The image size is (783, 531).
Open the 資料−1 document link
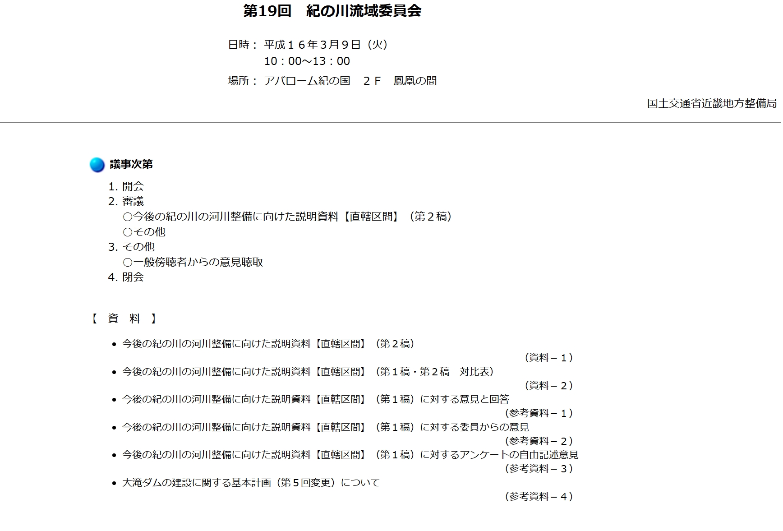pos(548,358)
